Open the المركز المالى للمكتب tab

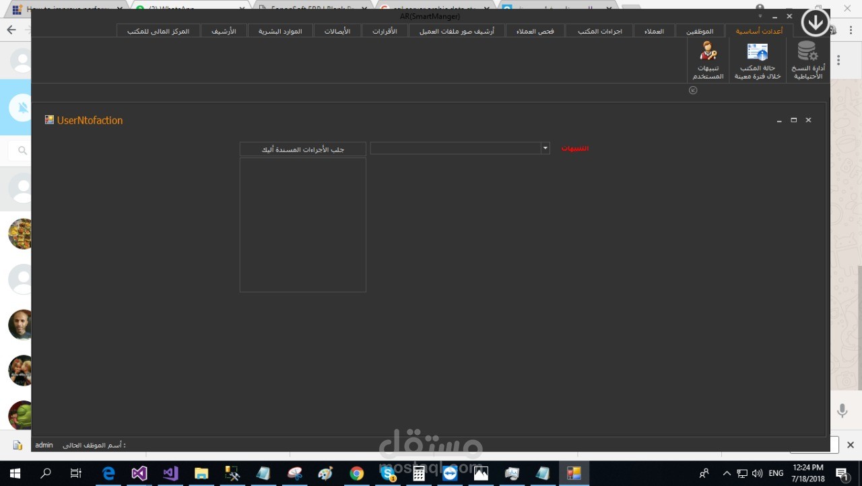(158, 31)
